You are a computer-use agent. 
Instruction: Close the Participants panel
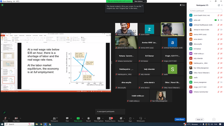click(222, 5)
